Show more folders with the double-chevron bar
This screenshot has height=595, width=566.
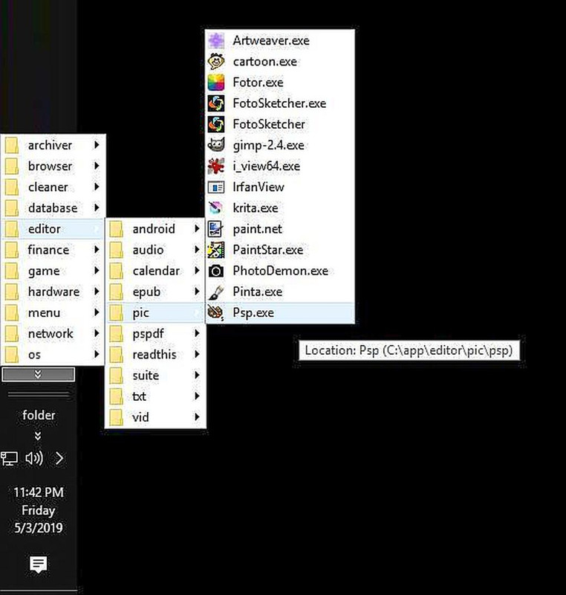[x=39, y=375]
